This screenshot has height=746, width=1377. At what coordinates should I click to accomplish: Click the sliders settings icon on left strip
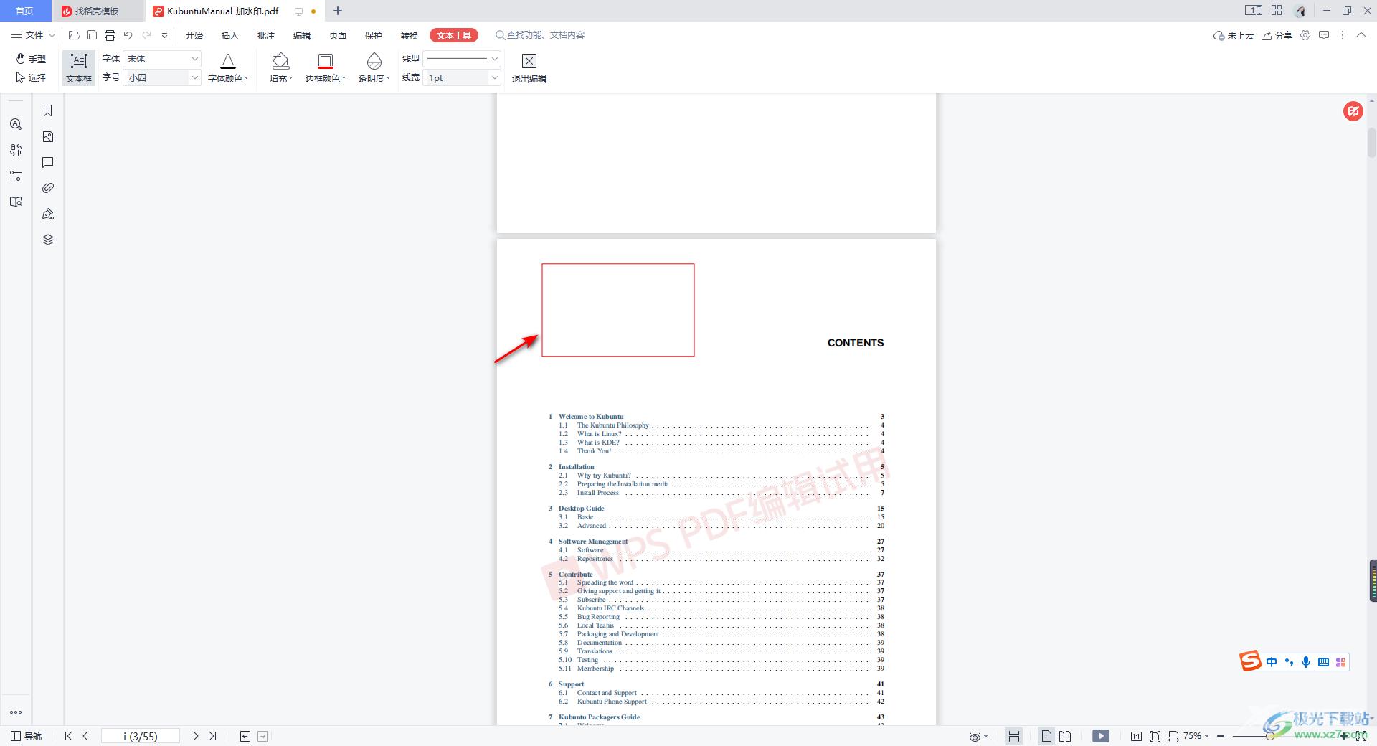coord(16,176)
